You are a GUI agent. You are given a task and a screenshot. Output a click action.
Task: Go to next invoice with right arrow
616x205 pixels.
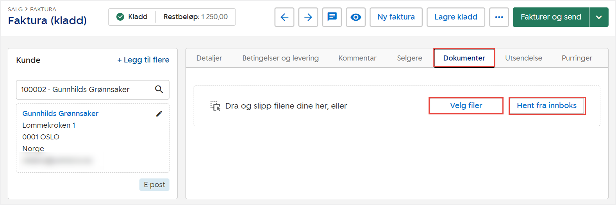pos(308,17)
